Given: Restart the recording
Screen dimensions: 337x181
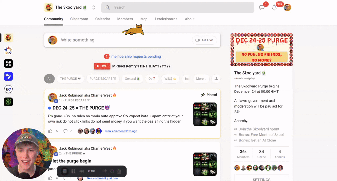Looking at the screenshot, I should click(112, 171).
